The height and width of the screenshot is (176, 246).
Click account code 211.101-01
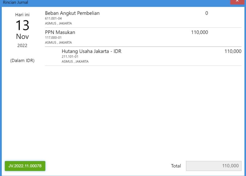70,57
